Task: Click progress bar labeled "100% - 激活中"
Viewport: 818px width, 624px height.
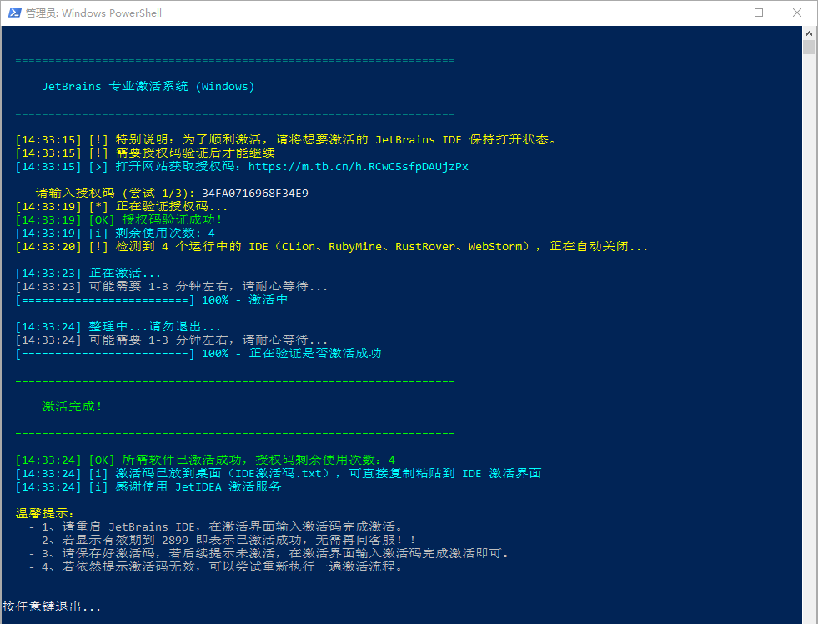Action: pos(152,300)
